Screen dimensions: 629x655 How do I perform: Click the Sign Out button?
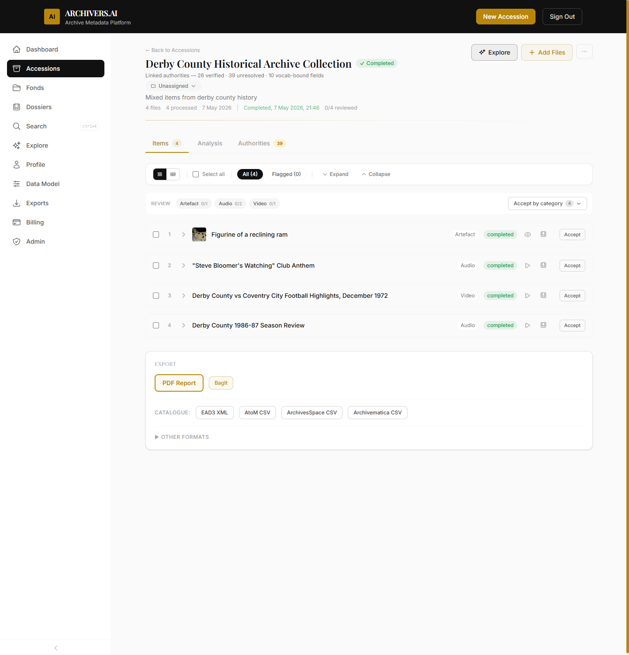tap(562, 17)
